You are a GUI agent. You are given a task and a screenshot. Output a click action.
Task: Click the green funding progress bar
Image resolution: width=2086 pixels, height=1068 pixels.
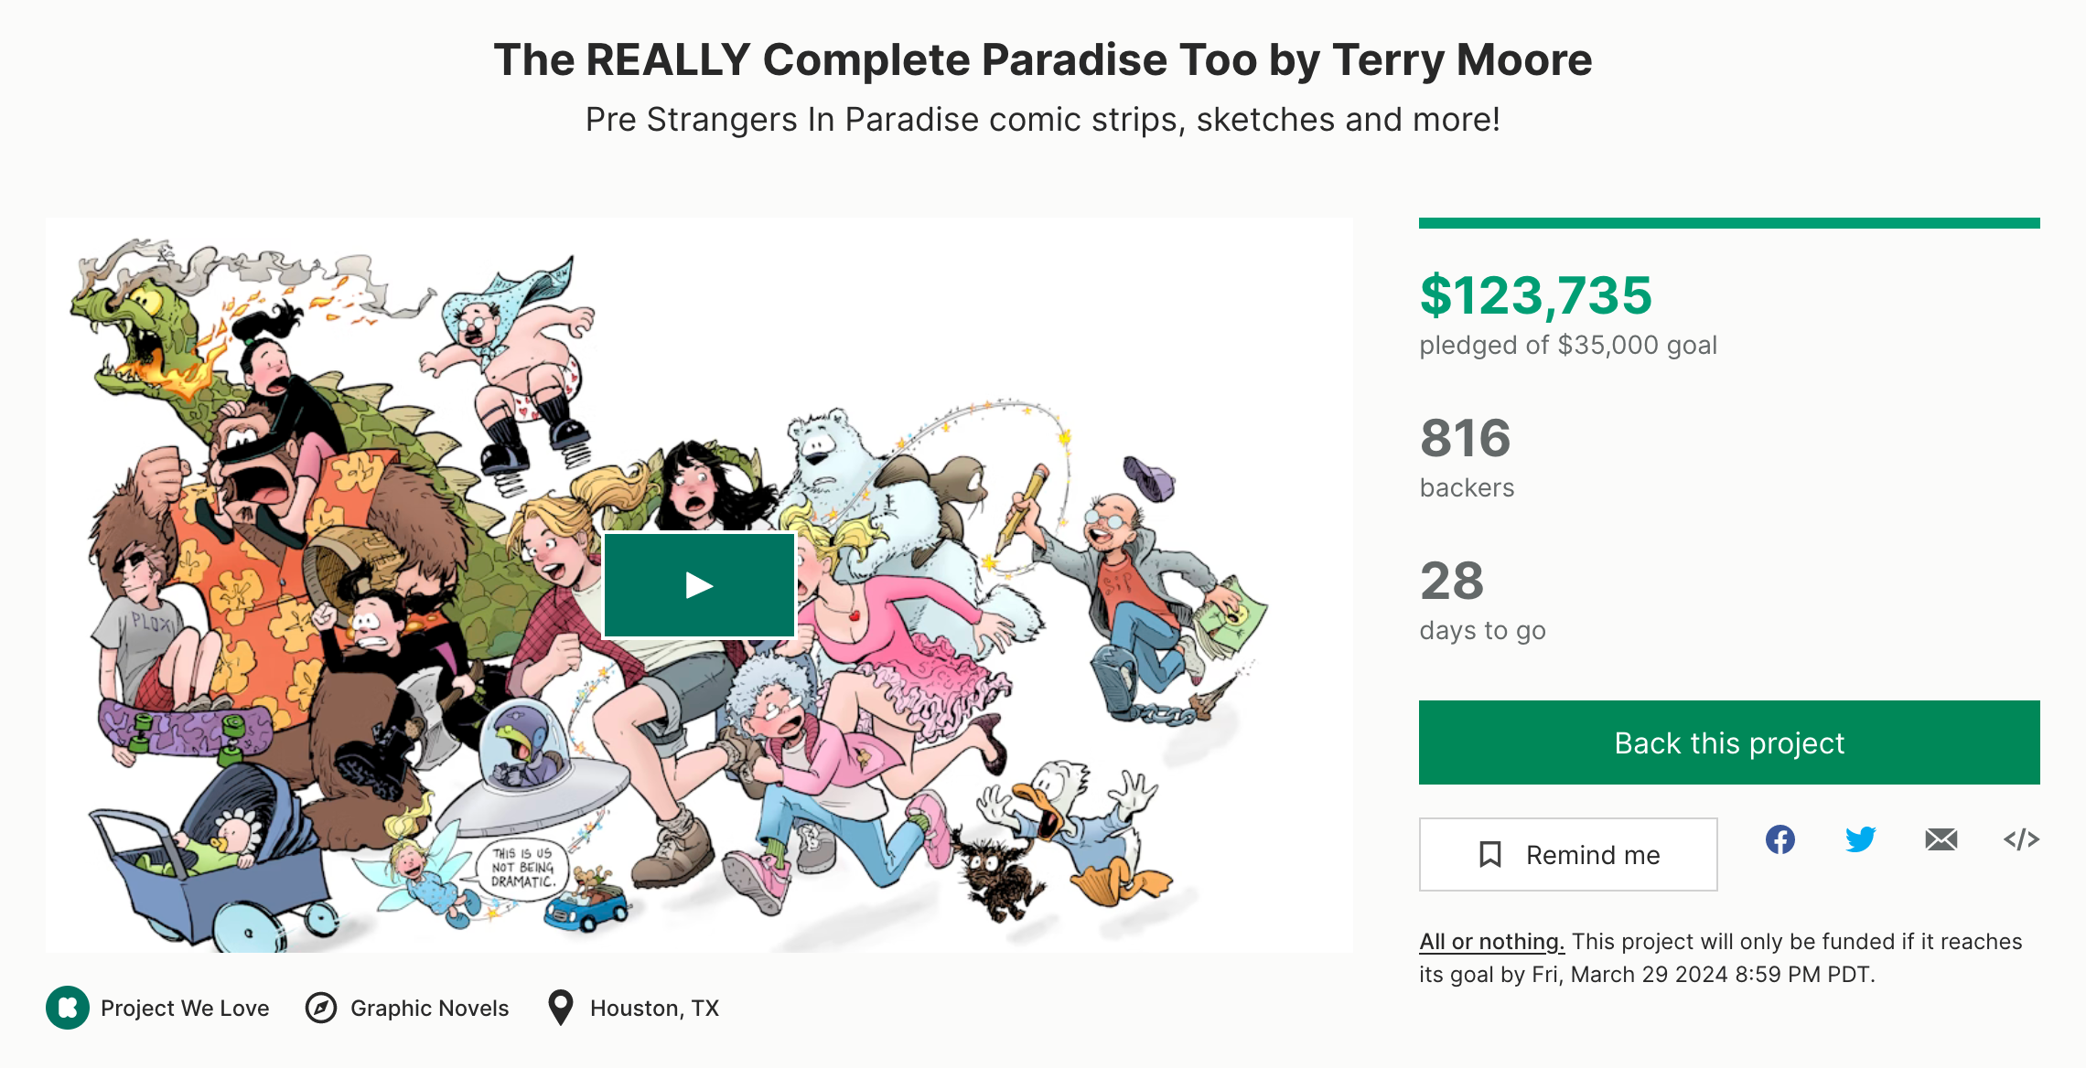click(x=1728, y=223)
